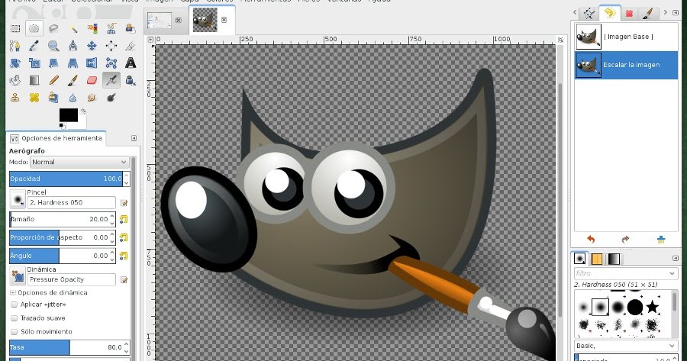Select the Perspective tool
Image resolution: width=687 pixels, height=361 pixels.
[73, 63]
